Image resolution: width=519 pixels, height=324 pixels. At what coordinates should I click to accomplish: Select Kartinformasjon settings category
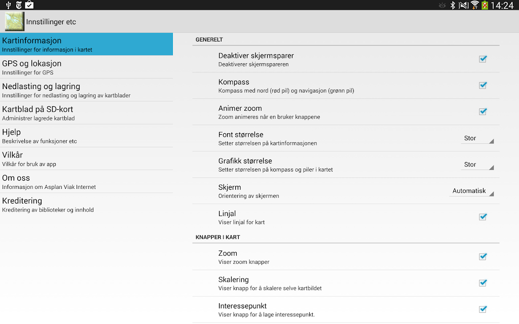86,44
